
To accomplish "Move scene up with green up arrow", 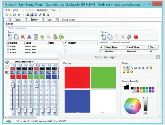I will pos(42,37).
